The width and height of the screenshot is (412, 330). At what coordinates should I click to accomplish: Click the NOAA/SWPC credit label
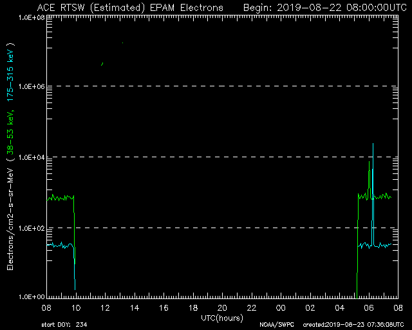click(276, 324)
